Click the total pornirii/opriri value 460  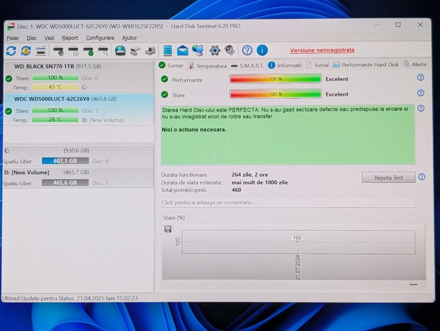point(236,190)
